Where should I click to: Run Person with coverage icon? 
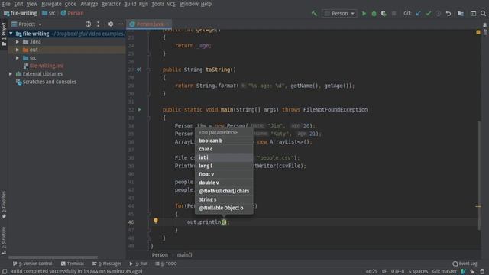point(384,14)
